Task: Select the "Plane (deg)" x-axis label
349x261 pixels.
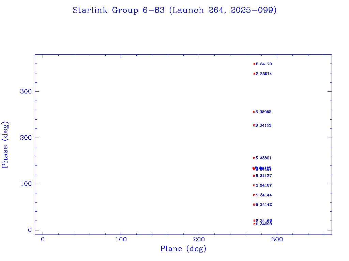Action: coord(183,248)
